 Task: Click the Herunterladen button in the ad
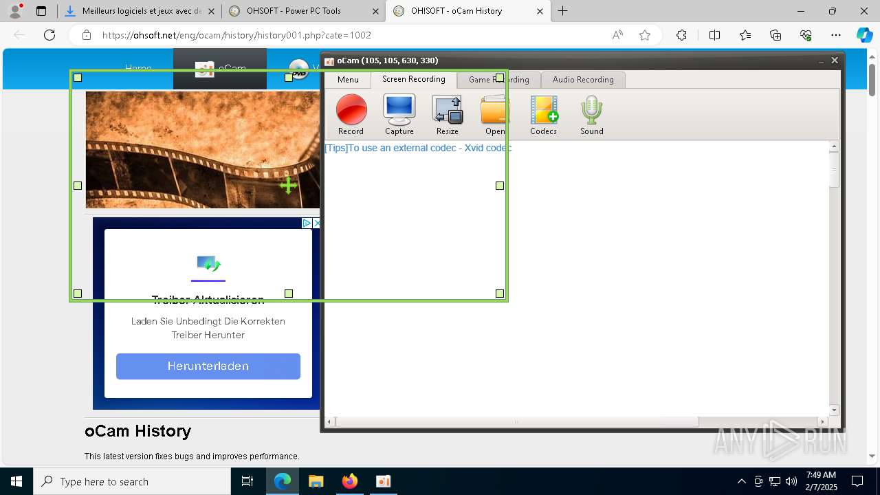[208, 366]
